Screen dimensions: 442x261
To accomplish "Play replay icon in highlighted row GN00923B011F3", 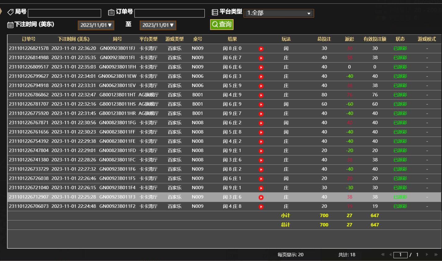I will click(x=261, y=197).
